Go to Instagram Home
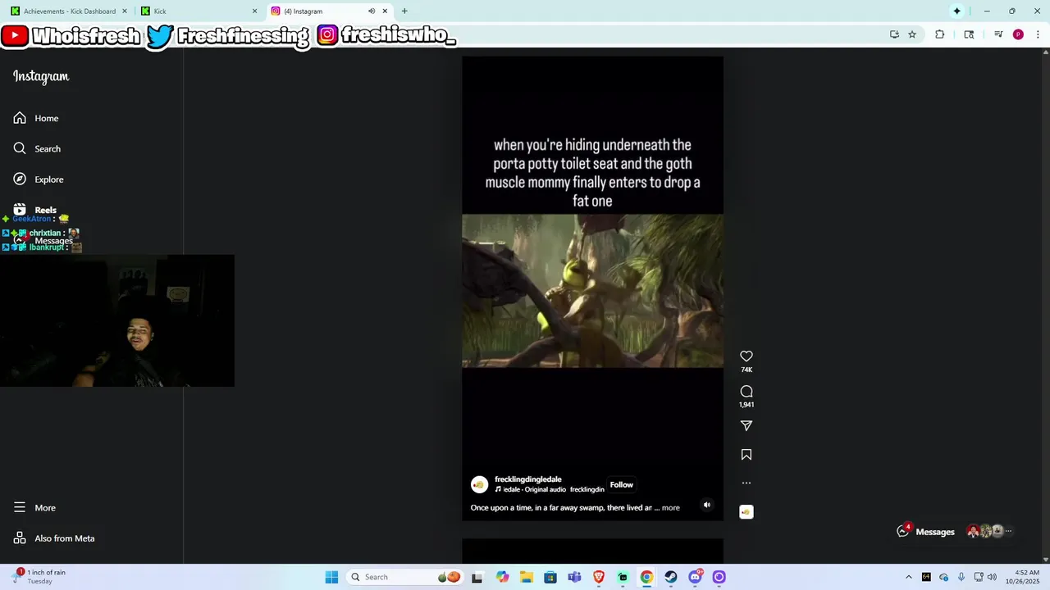1050x590 pixels. click(x=36, y=118)
